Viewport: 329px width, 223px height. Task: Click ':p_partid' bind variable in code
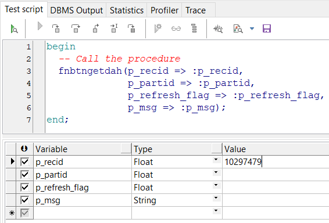[x=224, y=84]
